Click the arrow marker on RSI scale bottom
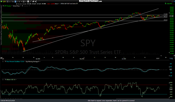The width and height of the screenshot is (175, 102). coord(169,98)
